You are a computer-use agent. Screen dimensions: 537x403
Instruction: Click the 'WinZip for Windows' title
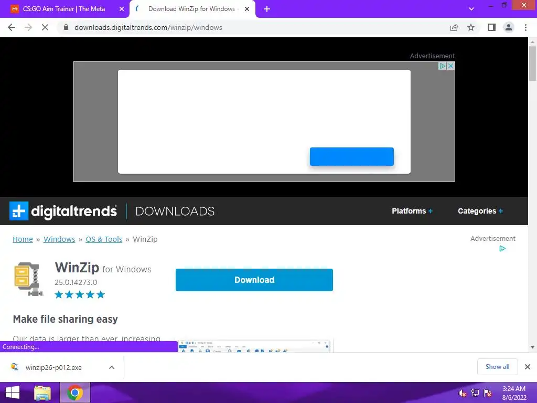point(103,268)
